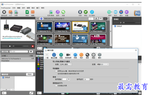The height and width of the screenshot is (95, 150).
Task: Open the plus dropdown below the playlist panel
Action: pos(4,93)
